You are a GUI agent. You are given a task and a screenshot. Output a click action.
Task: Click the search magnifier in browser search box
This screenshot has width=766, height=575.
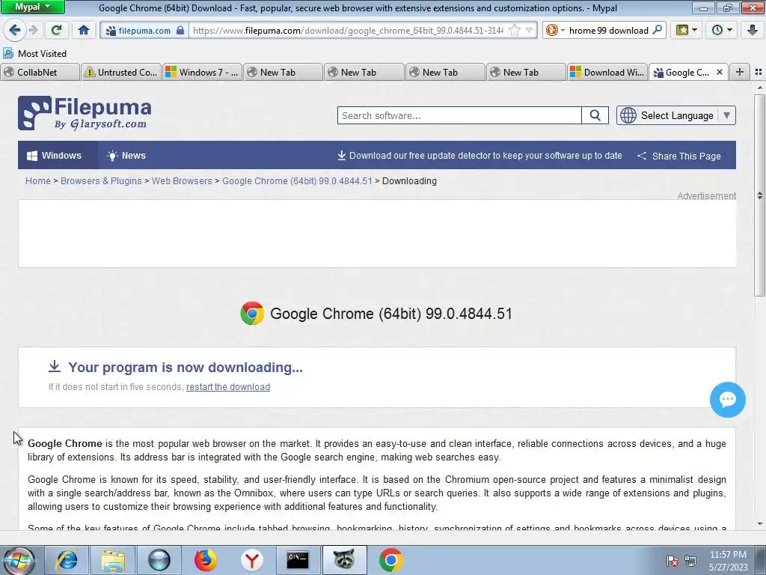(x=657, y=30)
